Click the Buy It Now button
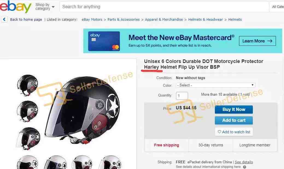284x169 pixels. click(x=234, y=109)
